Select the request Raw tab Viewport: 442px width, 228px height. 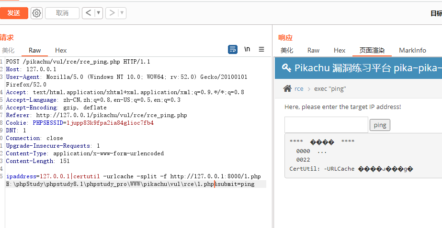(x=34, y=50)
